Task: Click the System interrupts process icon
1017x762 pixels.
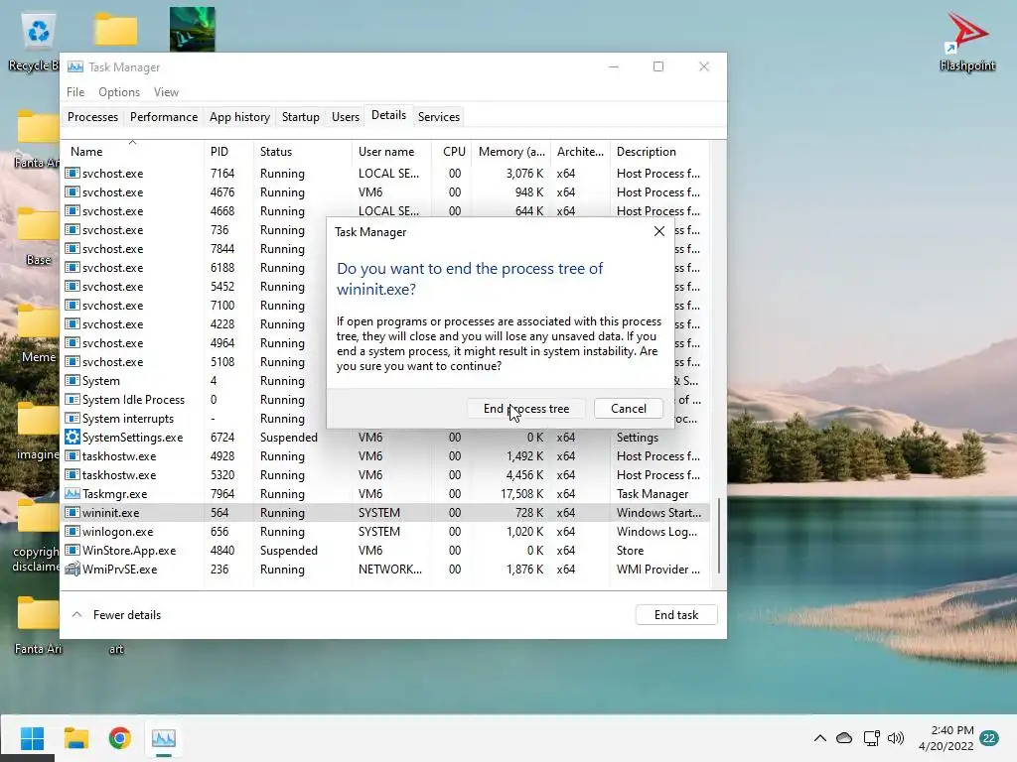Action: coord(72,419)
